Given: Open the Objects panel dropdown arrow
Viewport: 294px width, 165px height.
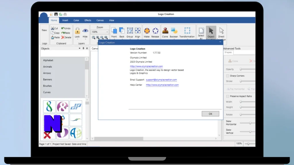Looking at the screenshot, I should click(x=80, y=48).
